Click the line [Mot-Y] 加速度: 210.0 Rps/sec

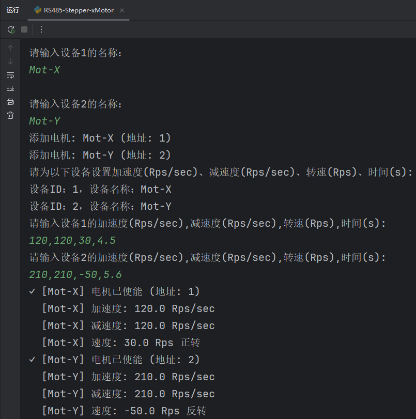click(x=128, y=377)
